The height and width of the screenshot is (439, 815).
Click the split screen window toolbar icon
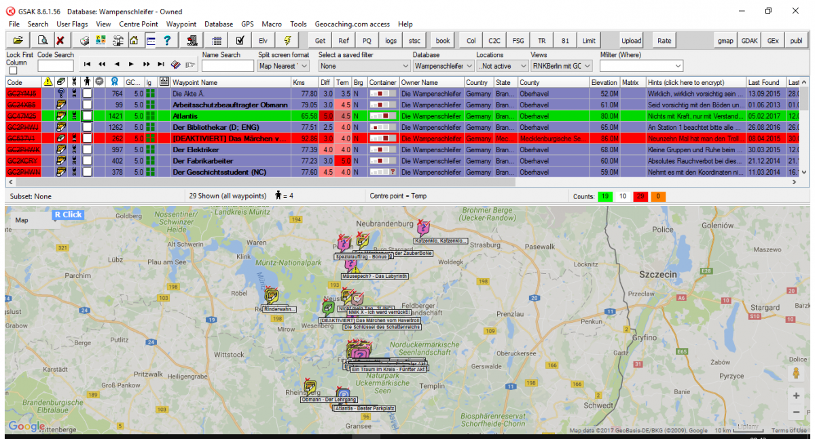point(150,41)
